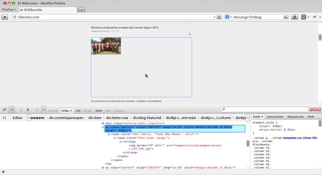Move the breadcrumb path left with its arrow
The height and width of the screenshot is (175, 322).
coord(29,118)
